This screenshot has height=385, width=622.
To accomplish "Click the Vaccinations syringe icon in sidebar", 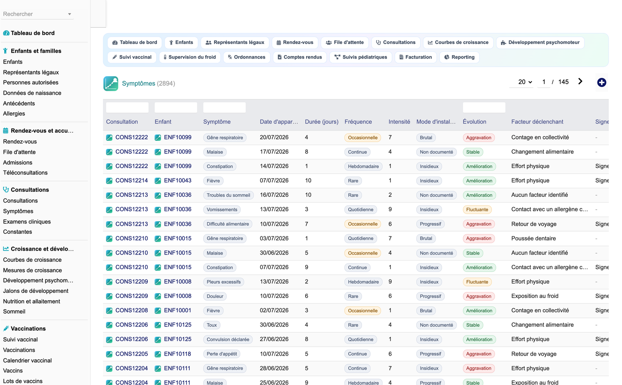I will pyautogui.click(x=6, y=329).
